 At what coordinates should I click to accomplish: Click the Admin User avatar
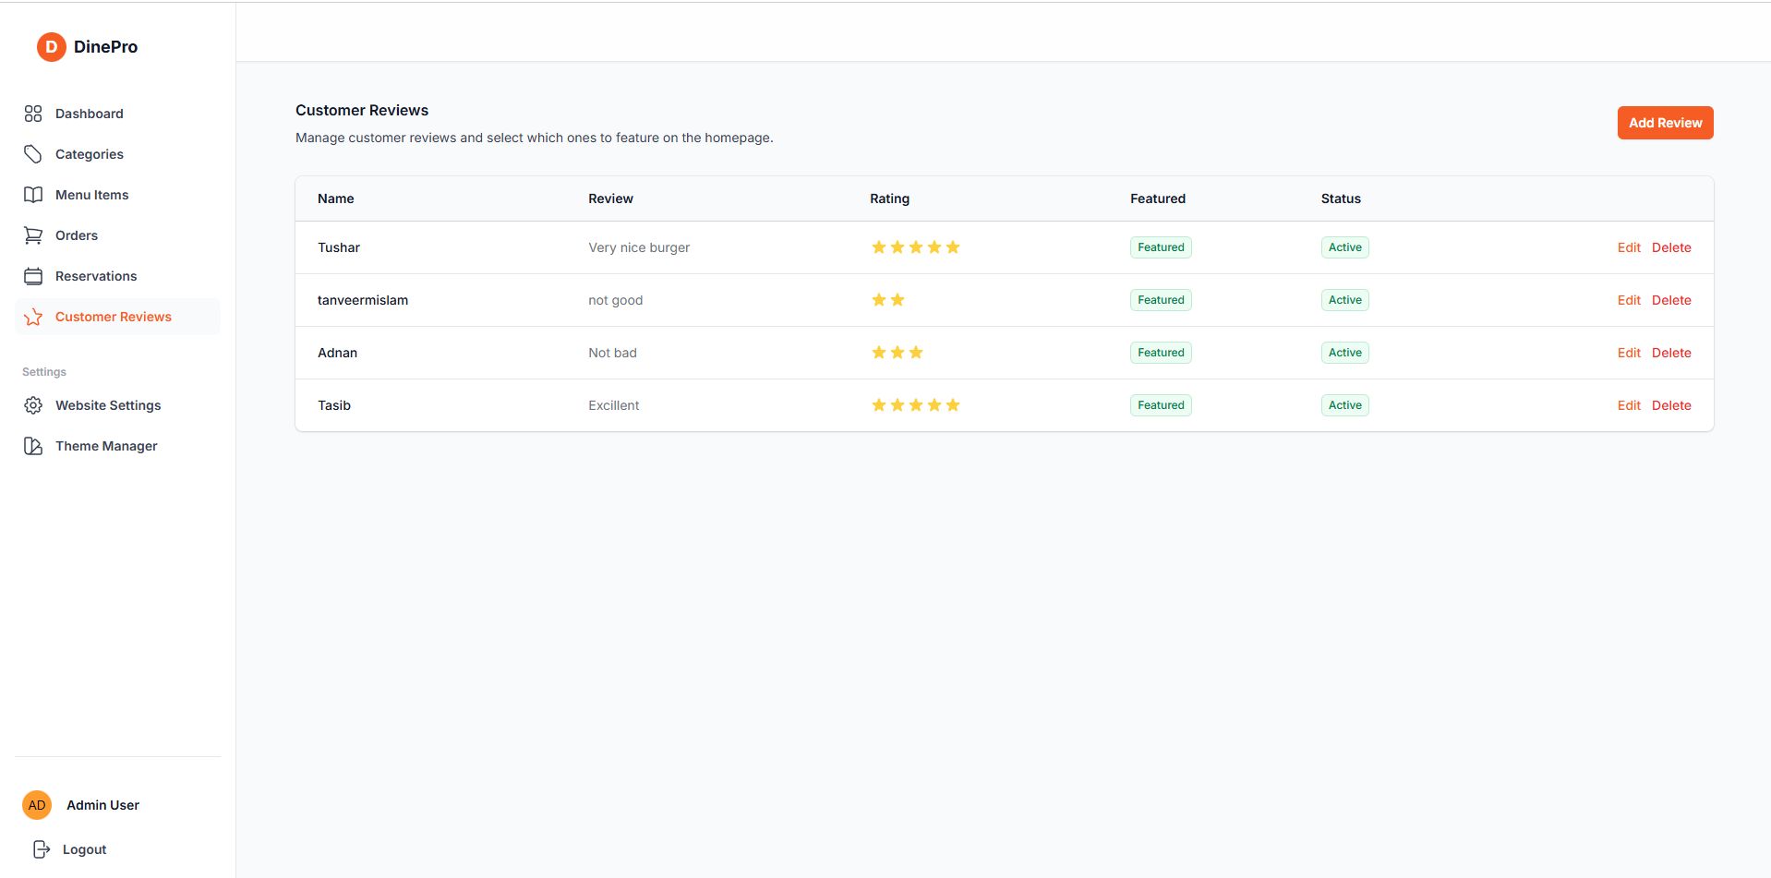(37, 805)
